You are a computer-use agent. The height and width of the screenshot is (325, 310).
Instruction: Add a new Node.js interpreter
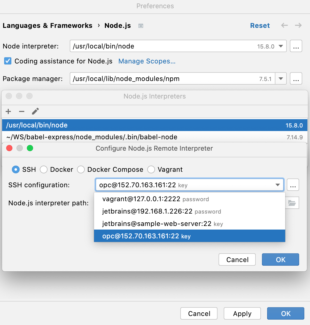click(8, 111)
